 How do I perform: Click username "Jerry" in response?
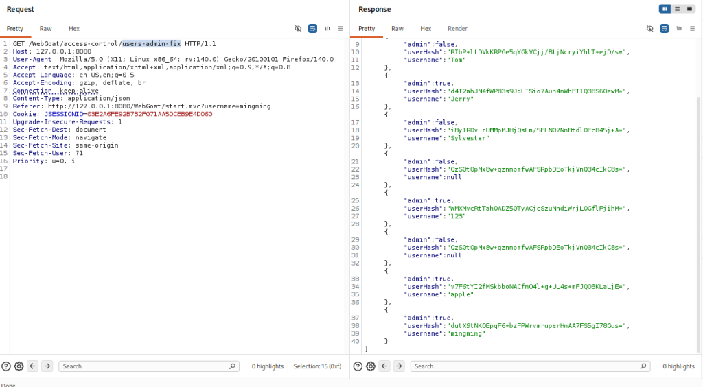point(460,99)
